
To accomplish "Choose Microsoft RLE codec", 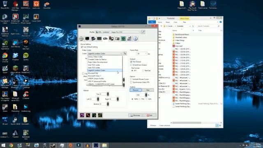I will (x=105, y=73).
